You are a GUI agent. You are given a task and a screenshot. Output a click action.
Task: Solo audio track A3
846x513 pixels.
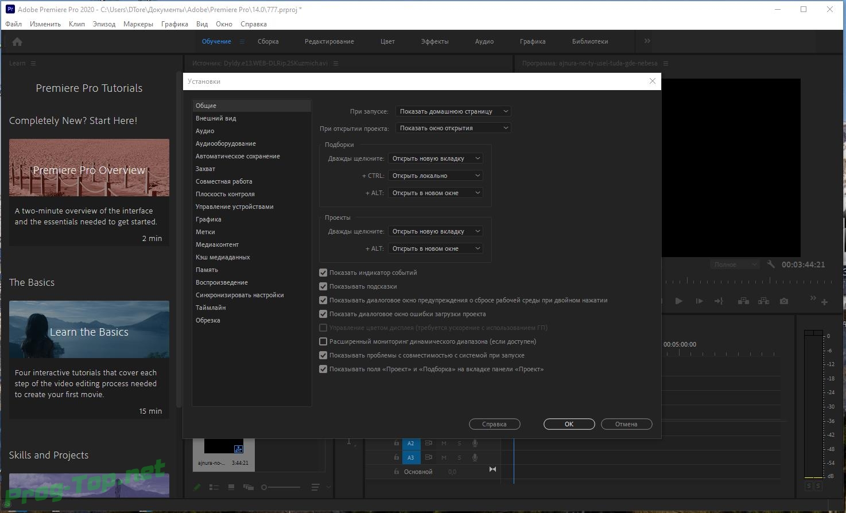coord(459,457)
